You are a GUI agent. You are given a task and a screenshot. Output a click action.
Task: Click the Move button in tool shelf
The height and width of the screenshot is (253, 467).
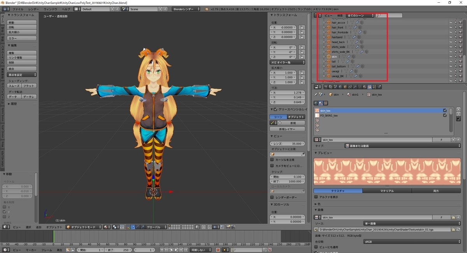point(22,23)
